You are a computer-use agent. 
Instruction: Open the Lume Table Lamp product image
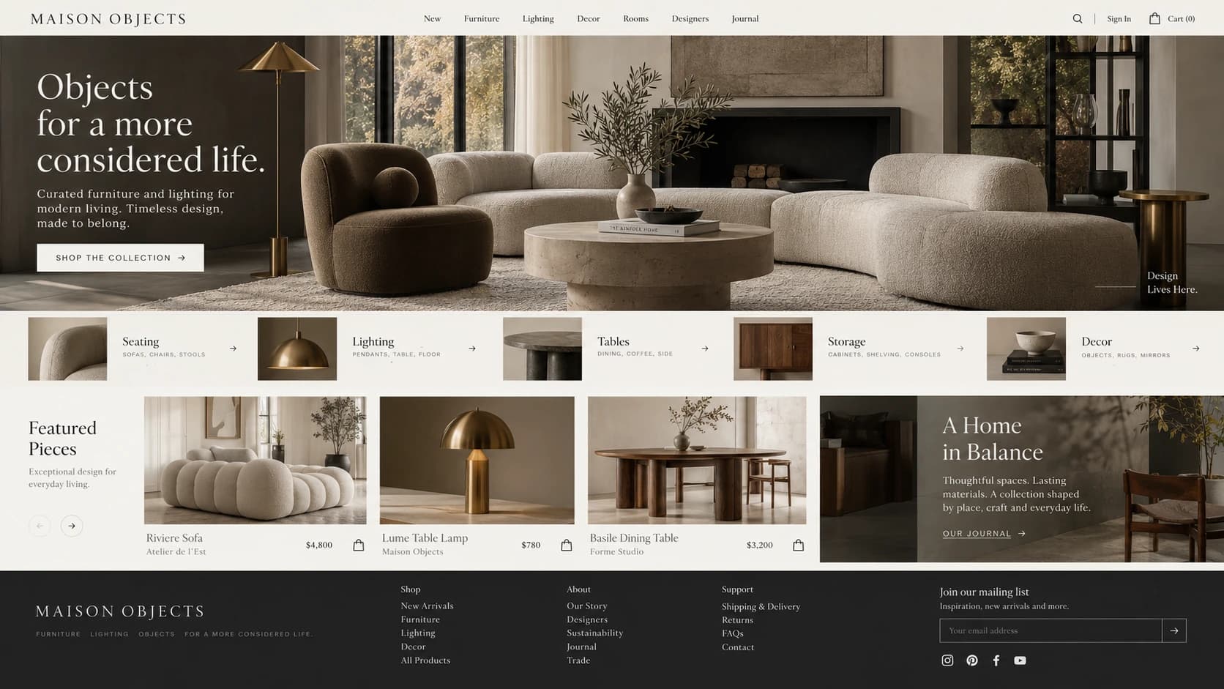(x=477, y=460)
